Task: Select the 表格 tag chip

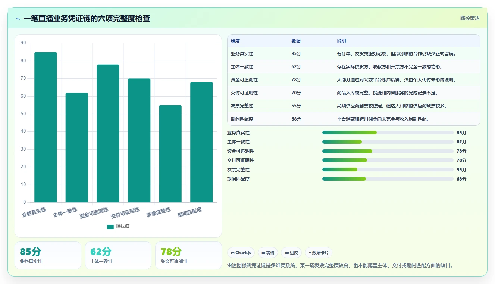Action: click(x=268, y=253)
